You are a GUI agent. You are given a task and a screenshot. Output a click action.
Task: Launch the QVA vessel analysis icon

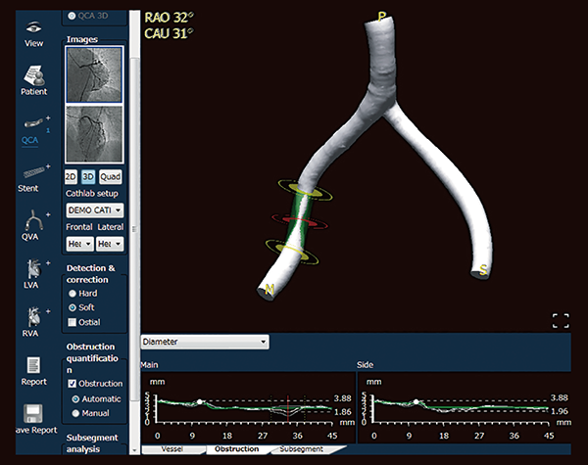(x=33, y=220)
